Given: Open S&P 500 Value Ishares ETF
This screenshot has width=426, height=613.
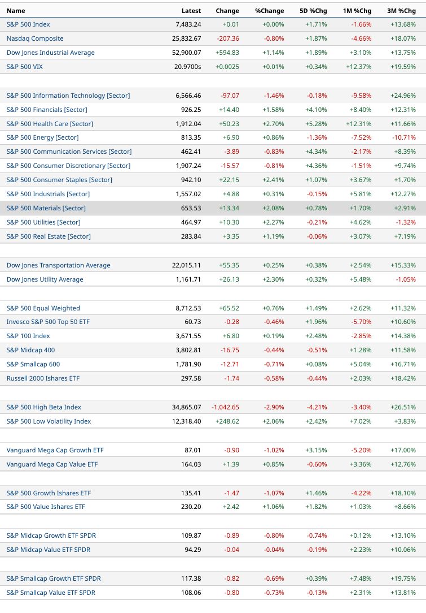Looking at the screenshot, I should [x=46, y=506].
